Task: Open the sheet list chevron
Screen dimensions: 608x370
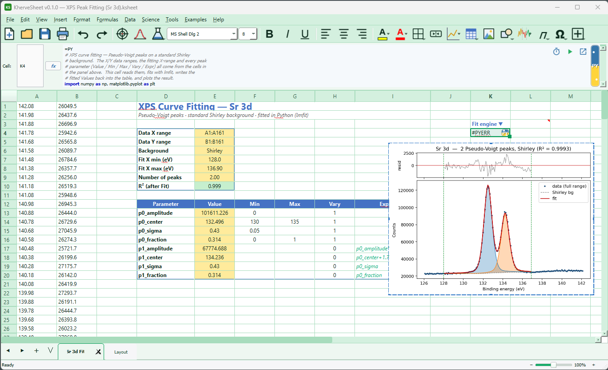Action: [x=51, y=351]
